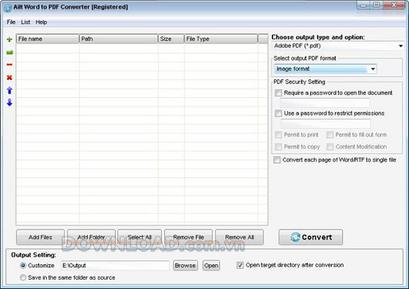Click the Remove File button

188,237
